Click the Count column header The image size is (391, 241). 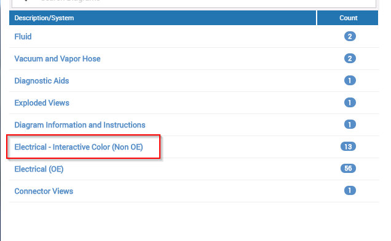tap(347, 18)
